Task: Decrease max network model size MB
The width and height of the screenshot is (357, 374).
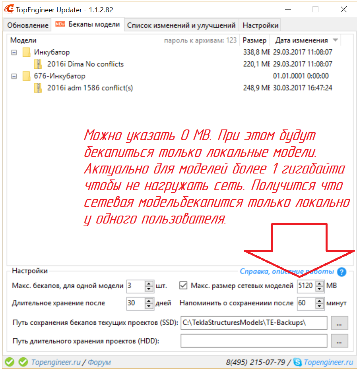Action: pyautogui.click(x=320, y=289)
